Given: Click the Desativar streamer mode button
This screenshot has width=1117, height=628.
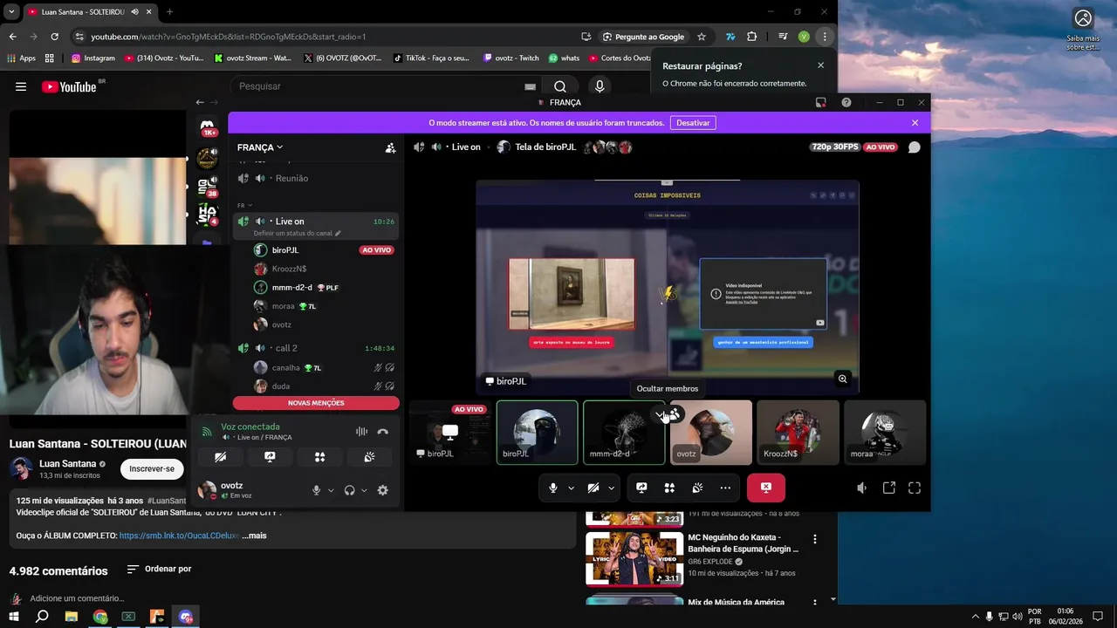Looking at the screenshot, I should (693, 123).
